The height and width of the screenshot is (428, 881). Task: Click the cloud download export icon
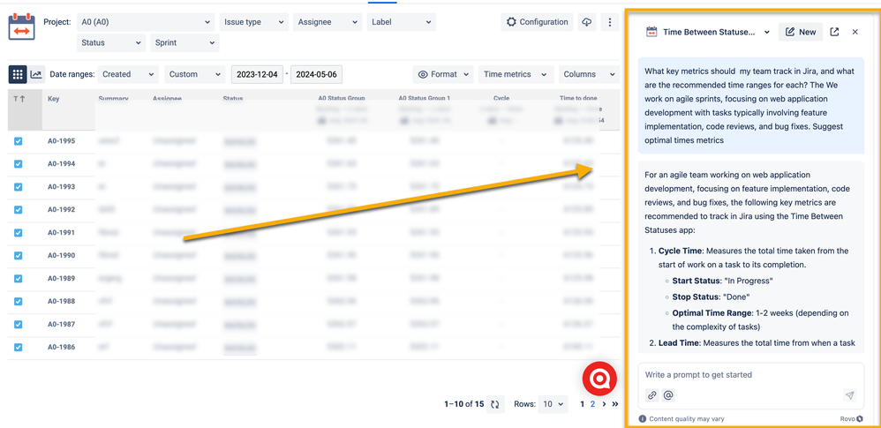tap(587, 22)
